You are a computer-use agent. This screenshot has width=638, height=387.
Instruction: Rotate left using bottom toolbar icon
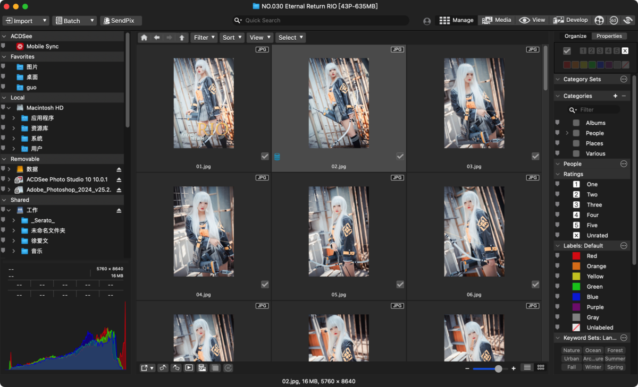coord(163,368)
